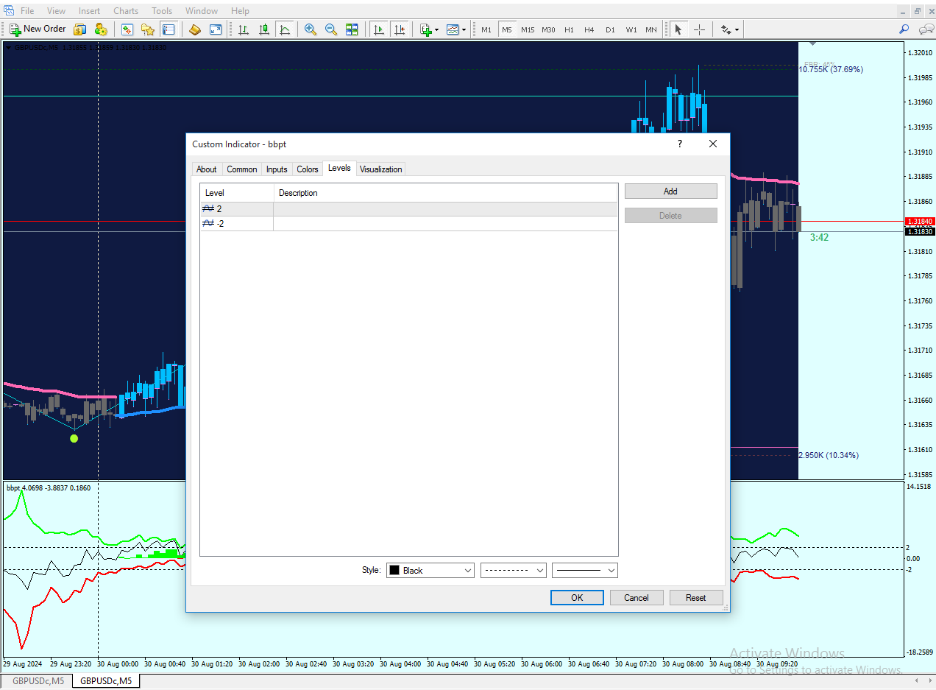Switch to the Visualization tab
This screenshot has height=690, width=936.
(381, 169)
